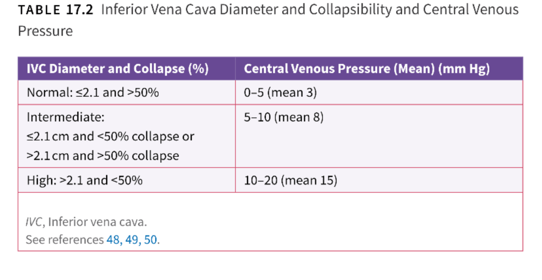Click the '≤2.1 cm and <50% collapse or' line
The width and height of the screenshot is (542, 280).
point(110,136)
